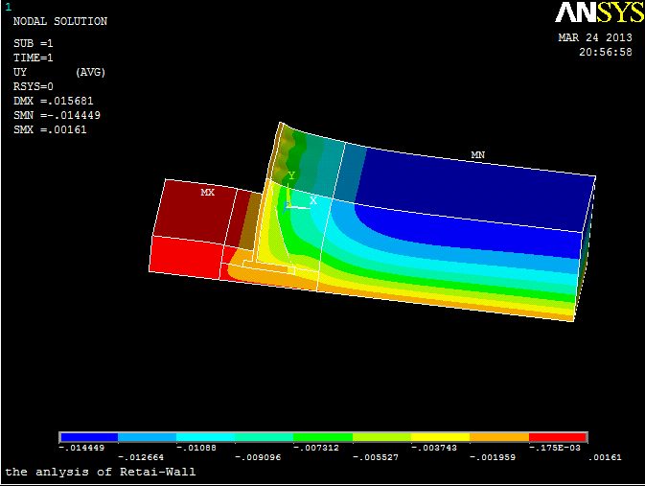Click the ANSYS logo

(x=599, y=12)
